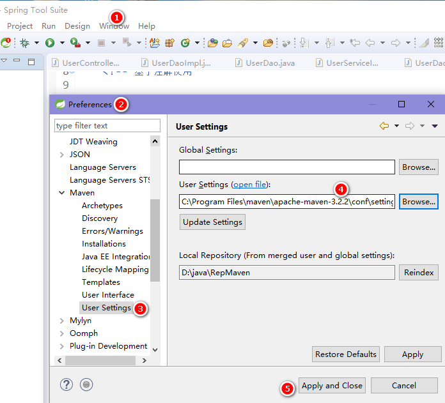The width and height of the screenshot is (445, 403).
Task: Open the Help menu
Action: 146,26
